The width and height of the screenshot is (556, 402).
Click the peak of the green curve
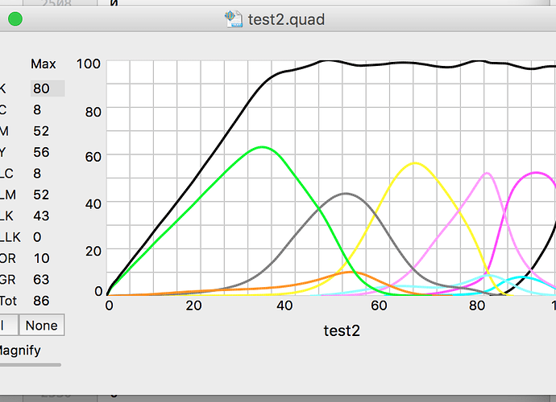point(262,147)
